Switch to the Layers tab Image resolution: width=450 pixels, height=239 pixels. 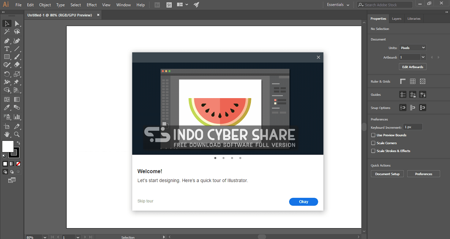tap(396, 19)
